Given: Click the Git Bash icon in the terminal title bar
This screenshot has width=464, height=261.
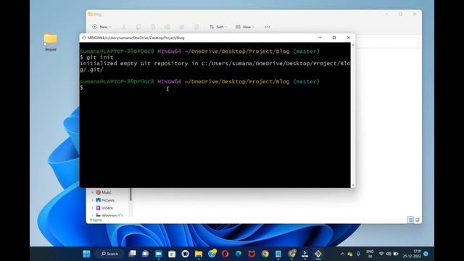Looking at the screenshot, I should point(84,38).
